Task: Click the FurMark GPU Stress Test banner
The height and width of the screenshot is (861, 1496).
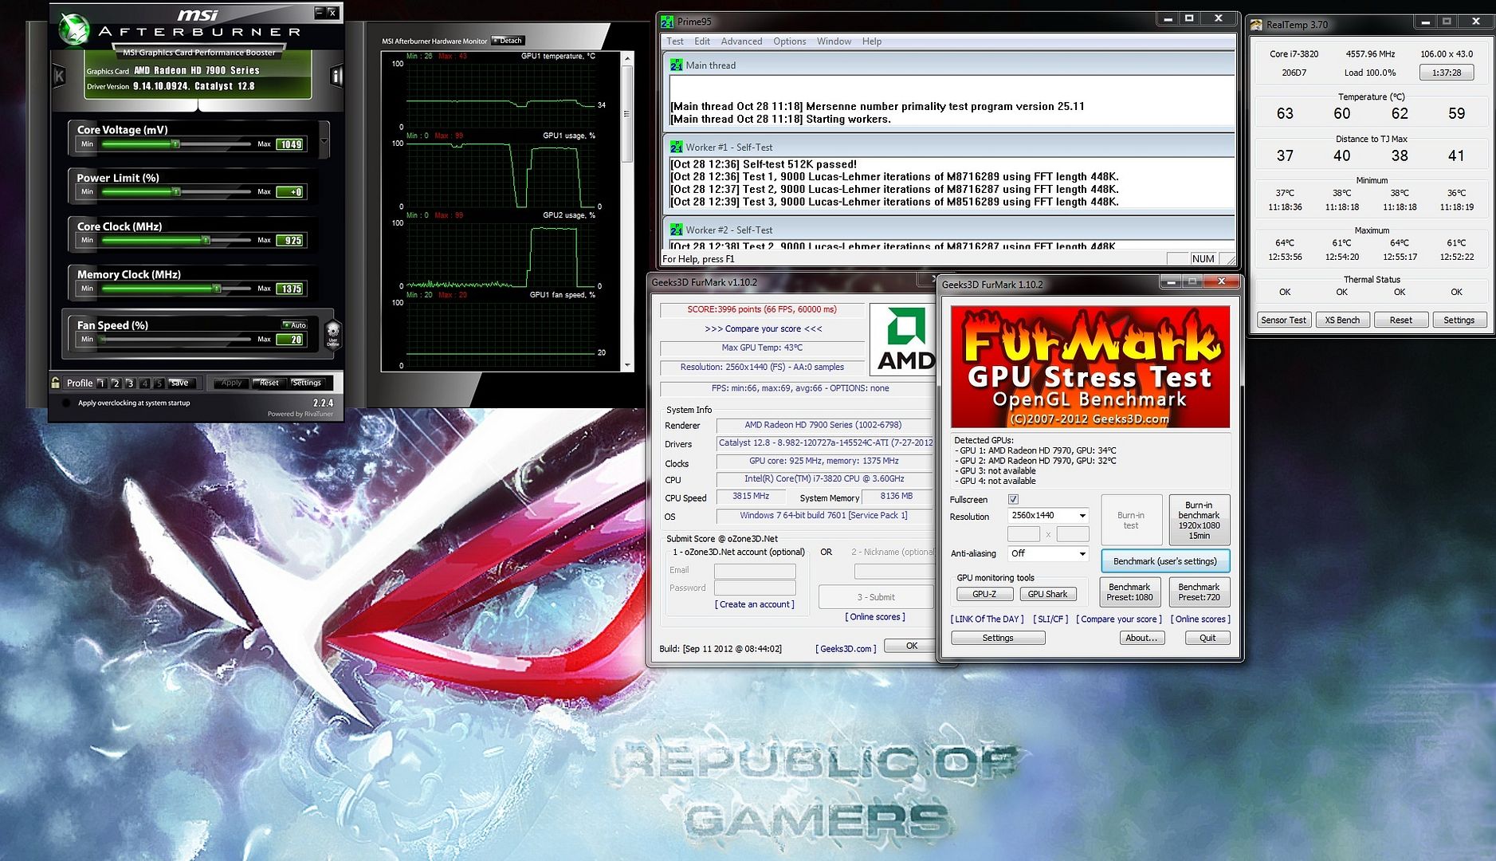Action: click(x=1090, y=367)
